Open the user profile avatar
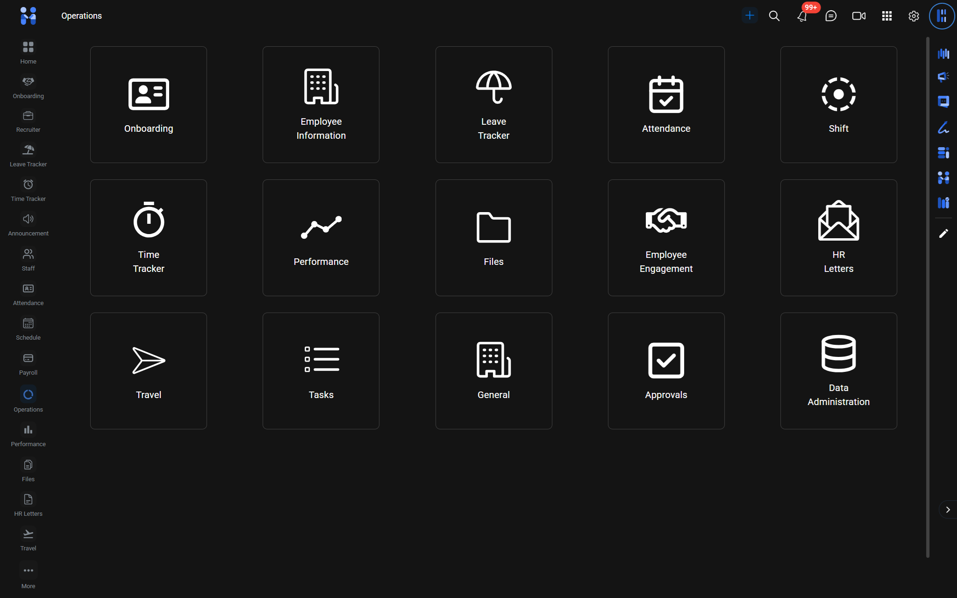This screenshot has height=598, width=957. pyautogui.click(x=942, y=16)
